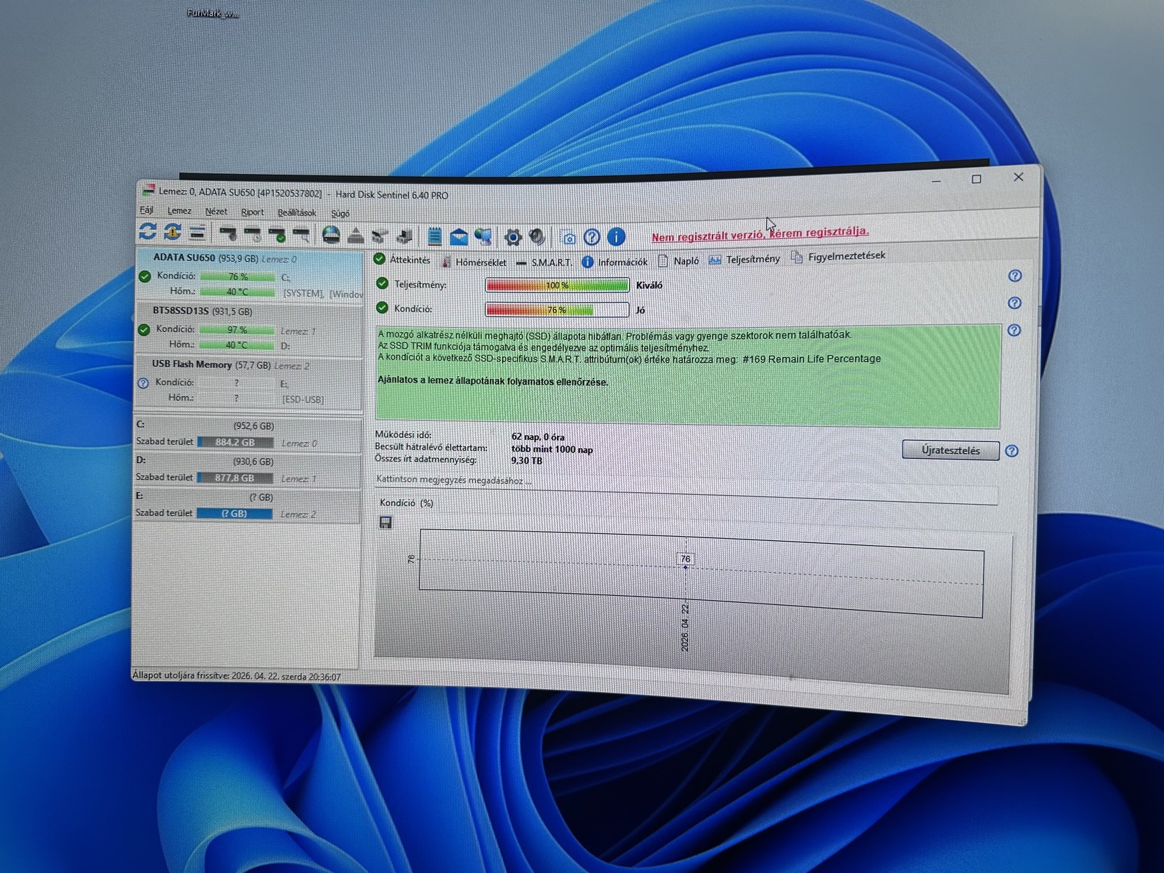1164x873 pixels.
Task: Click the main Kondíció 76 % progress bar
Action: [557, 310]
